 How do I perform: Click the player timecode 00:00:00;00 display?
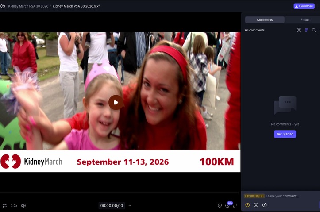[112, 206]
